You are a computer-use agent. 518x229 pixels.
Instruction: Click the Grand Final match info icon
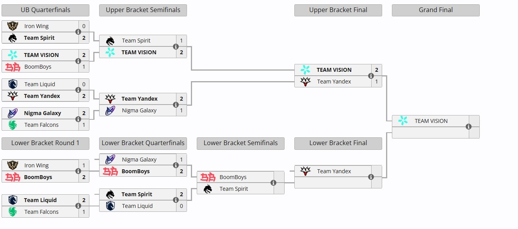(x=468, y=127)
